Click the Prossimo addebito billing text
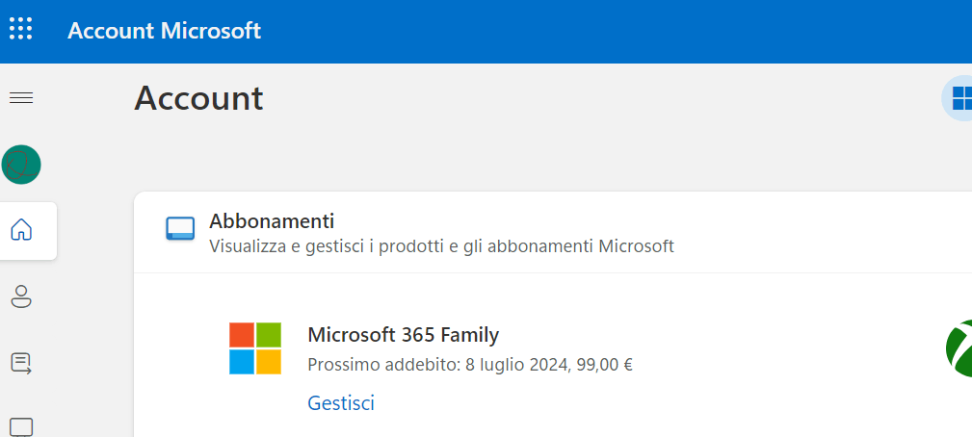 (x=470, y=365)
